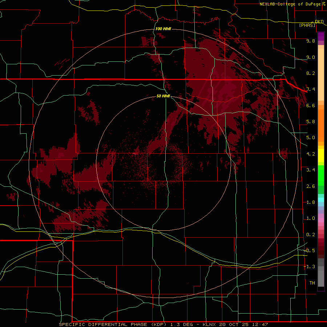
Task: Click the 1.8 value on the color scale
Action: [x=311, y=202]
